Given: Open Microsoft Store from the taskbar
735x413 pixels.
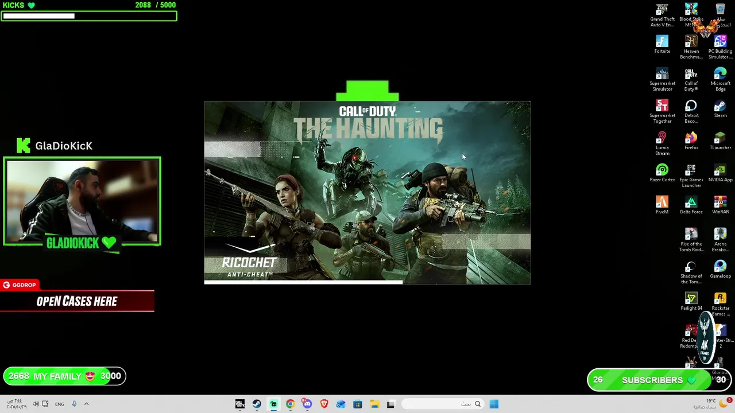Looking at the screenshot, I should pos(357,404).
